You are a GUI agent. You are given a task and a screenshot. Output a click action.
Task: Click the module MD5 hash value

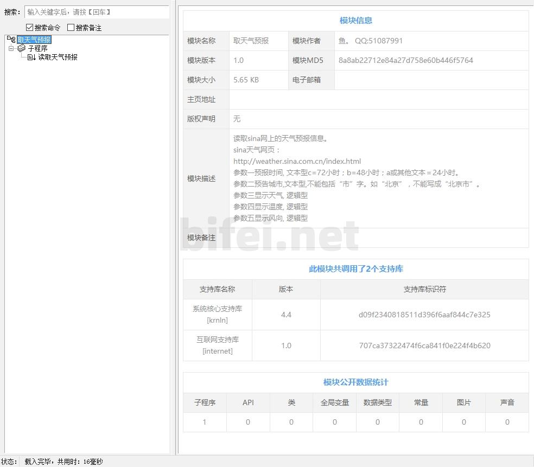tap(405, 60)
